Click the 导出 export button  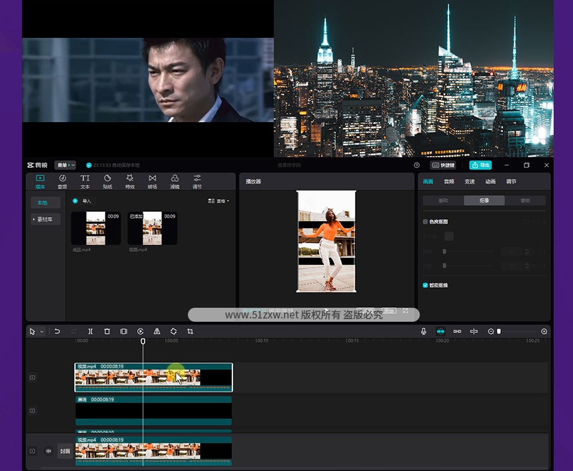(480, 165)
